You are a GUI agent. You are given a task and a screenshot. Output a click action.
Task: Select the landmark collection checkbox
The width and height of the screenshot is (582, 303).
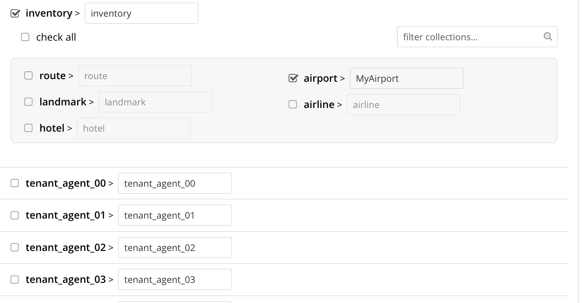28,102
